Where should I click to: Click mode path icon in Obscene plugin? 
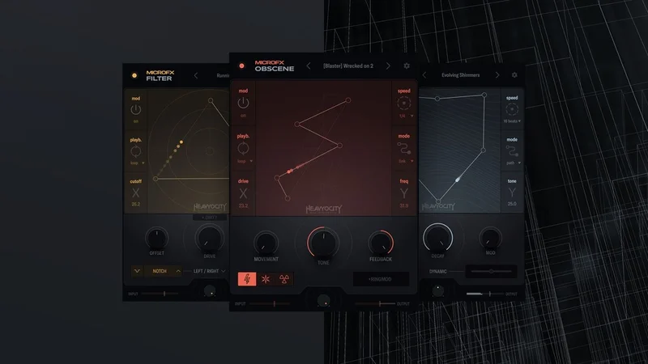point(403,148)
